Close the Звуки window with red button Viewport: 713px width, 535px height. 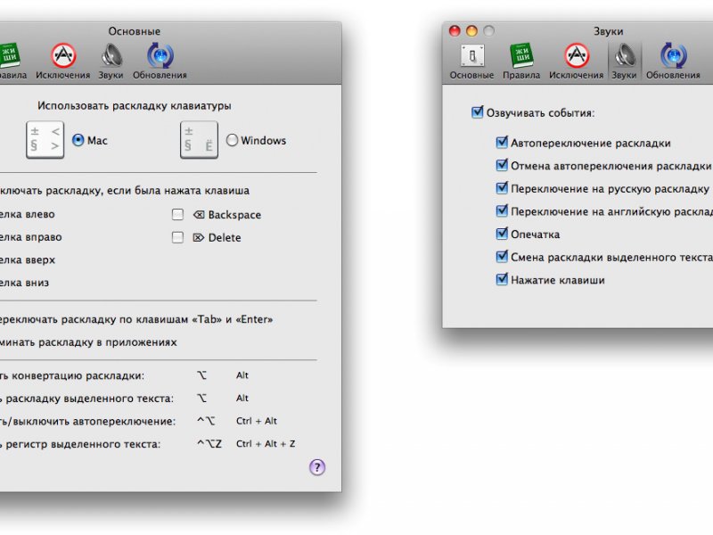455,31
